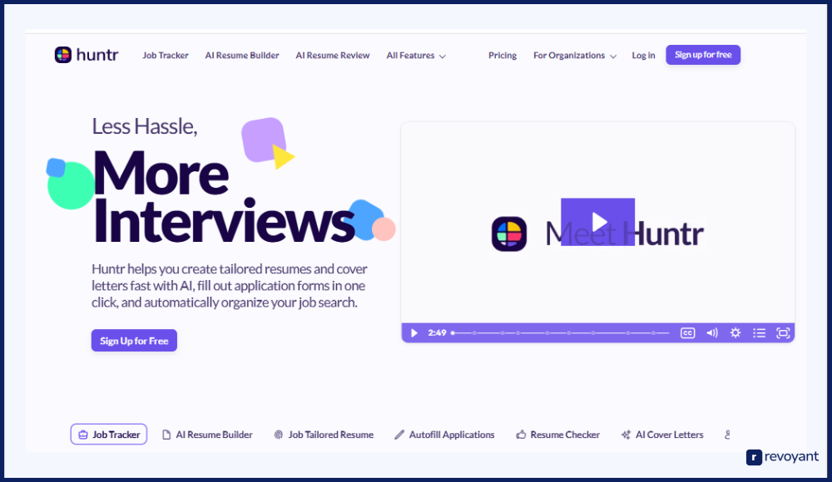Image resolution: width=832 pixels, height=482 pixels.
Task: Select the AI Resume Builder feature tab
Action: pyautogui.click(x=207, y=435)
